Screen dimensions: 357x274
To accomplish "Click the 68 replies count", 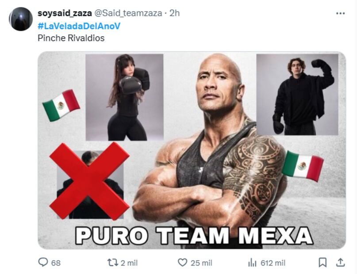I will [x=56, y=263].
